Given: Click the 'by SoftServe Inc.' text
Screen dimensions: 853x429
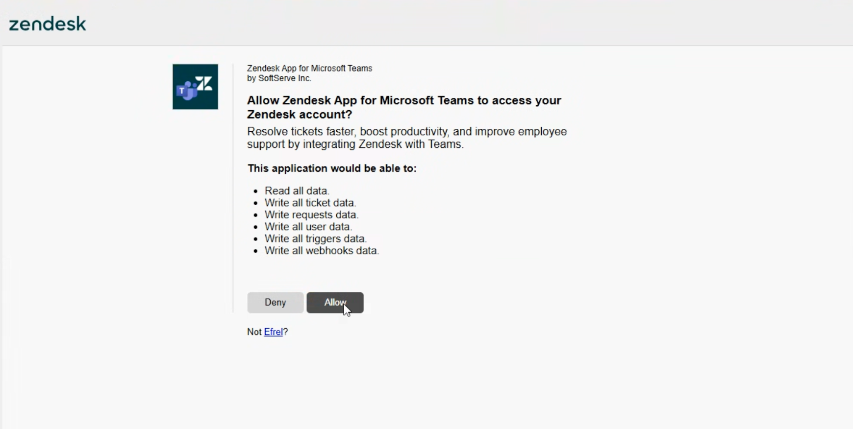Looking at the screenshot, I should (279, 78).
